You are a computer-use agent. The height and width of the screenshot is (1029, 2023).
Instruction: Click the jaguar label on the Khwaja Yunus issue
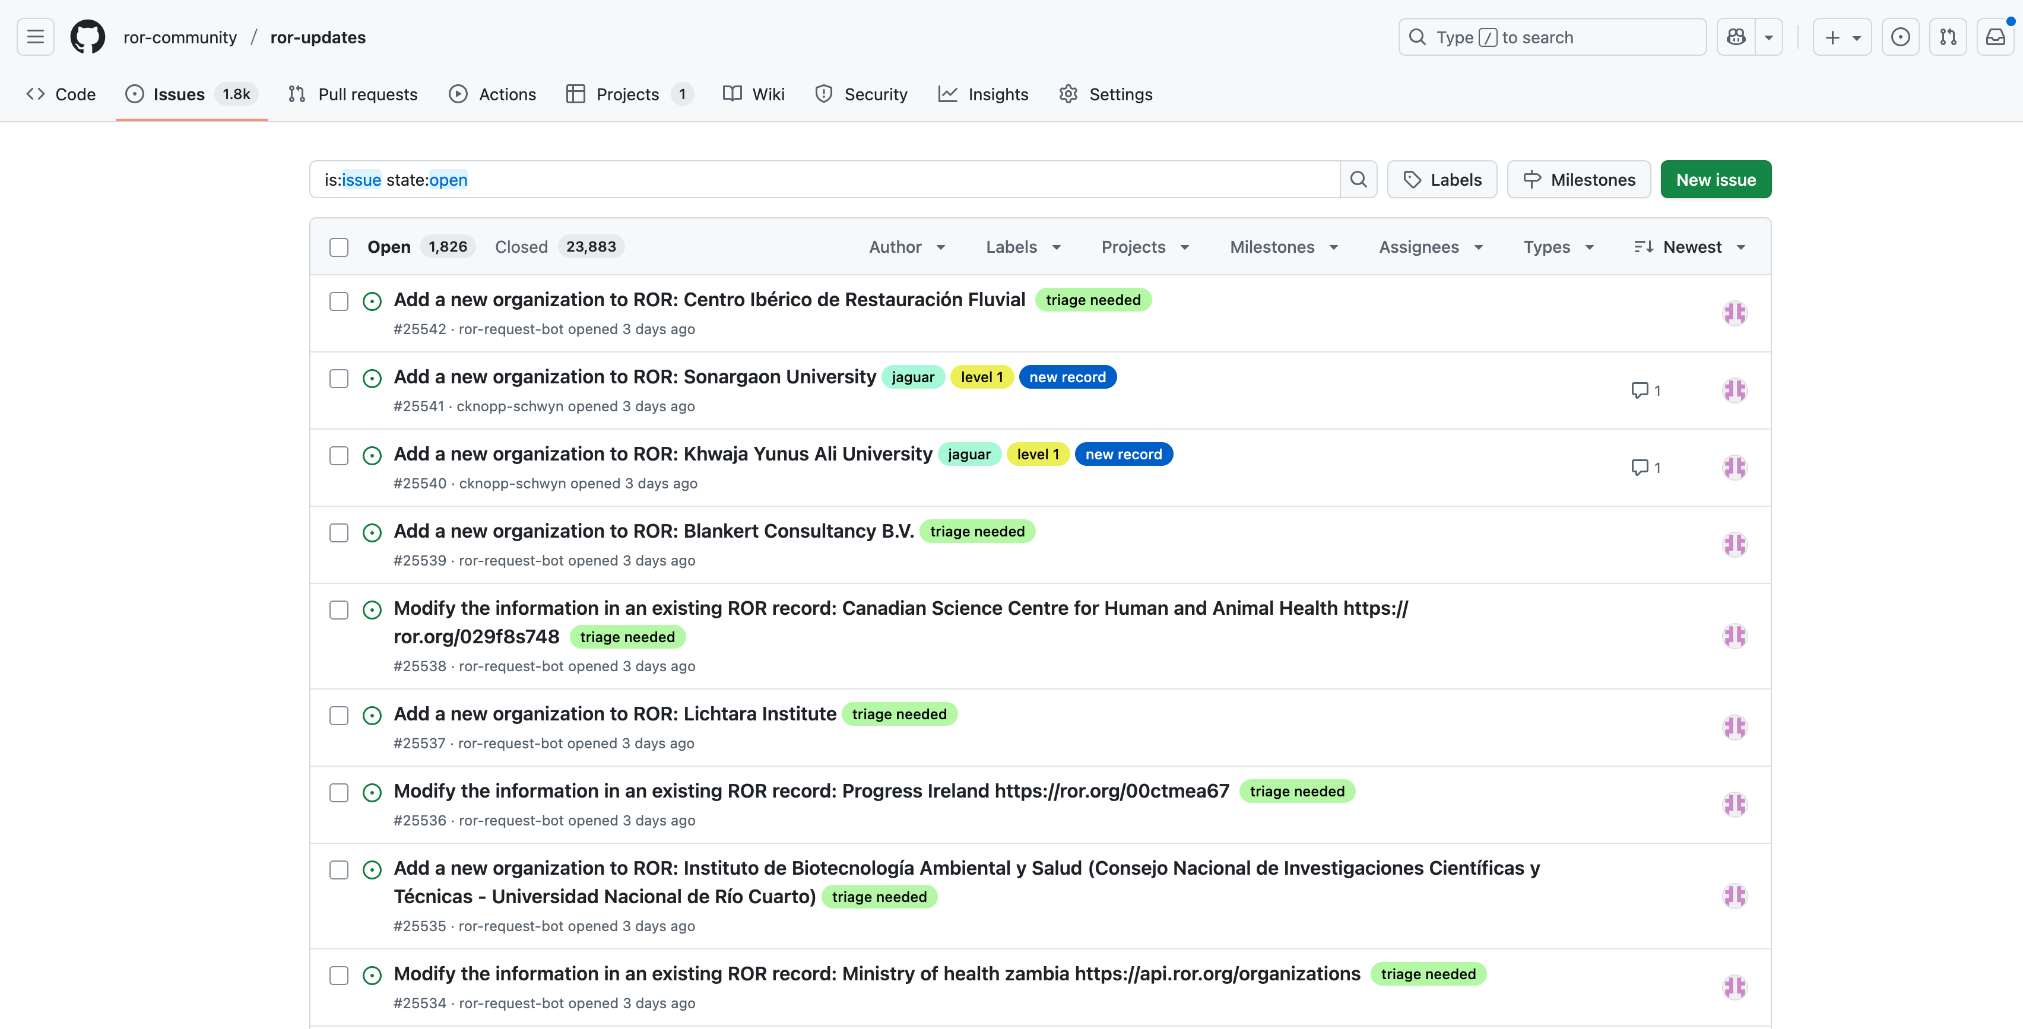pos(969,453)
